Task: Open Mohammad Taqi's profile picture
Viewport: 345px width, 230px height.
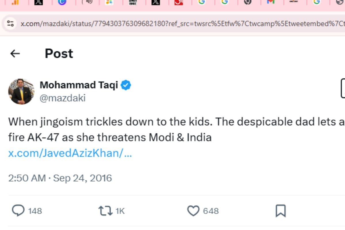Action: pyautogui.click(x=21, y=91)
